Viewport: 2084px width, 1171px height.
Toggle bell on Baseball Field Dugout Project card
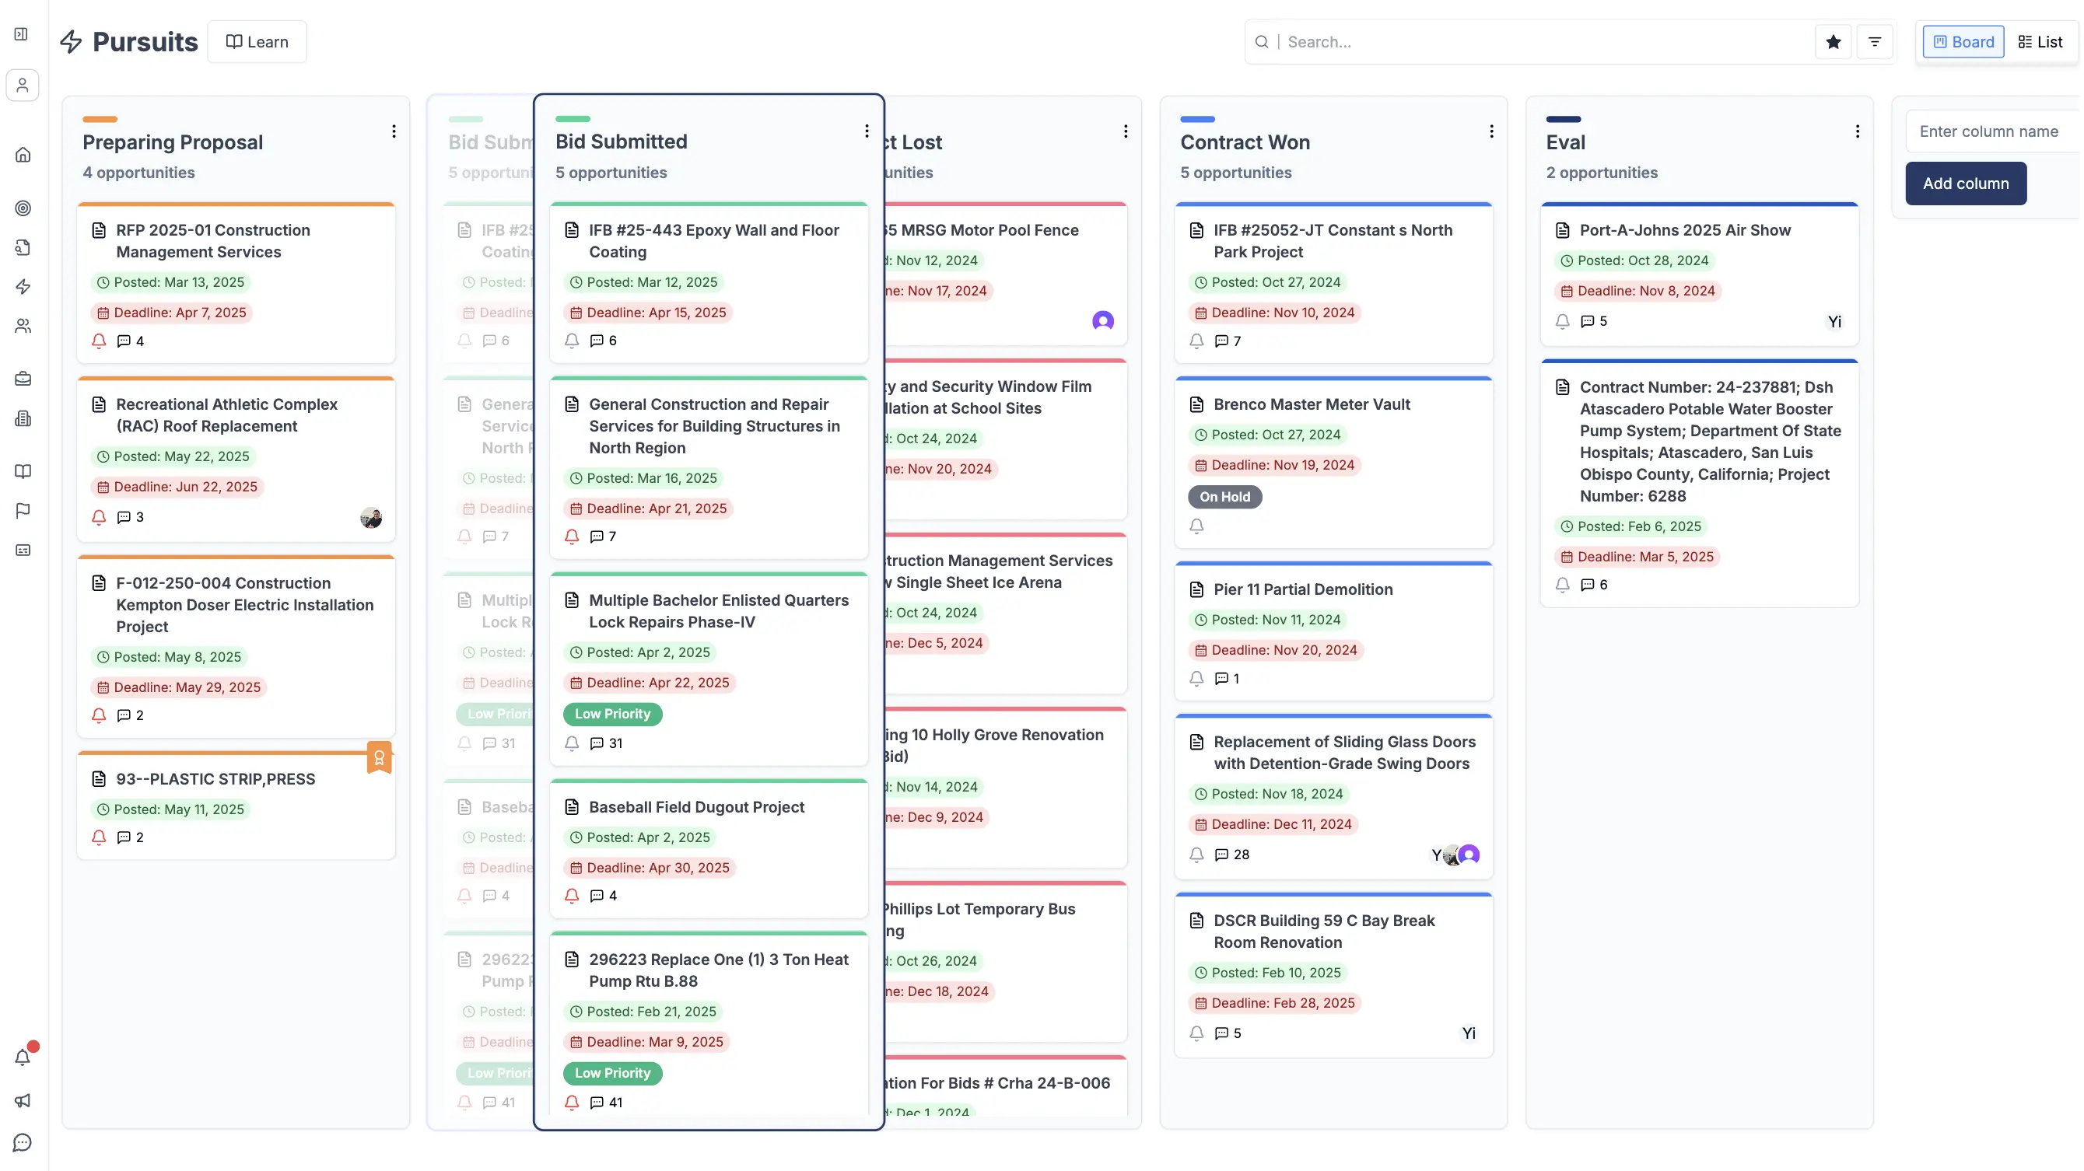pos(572,895)
